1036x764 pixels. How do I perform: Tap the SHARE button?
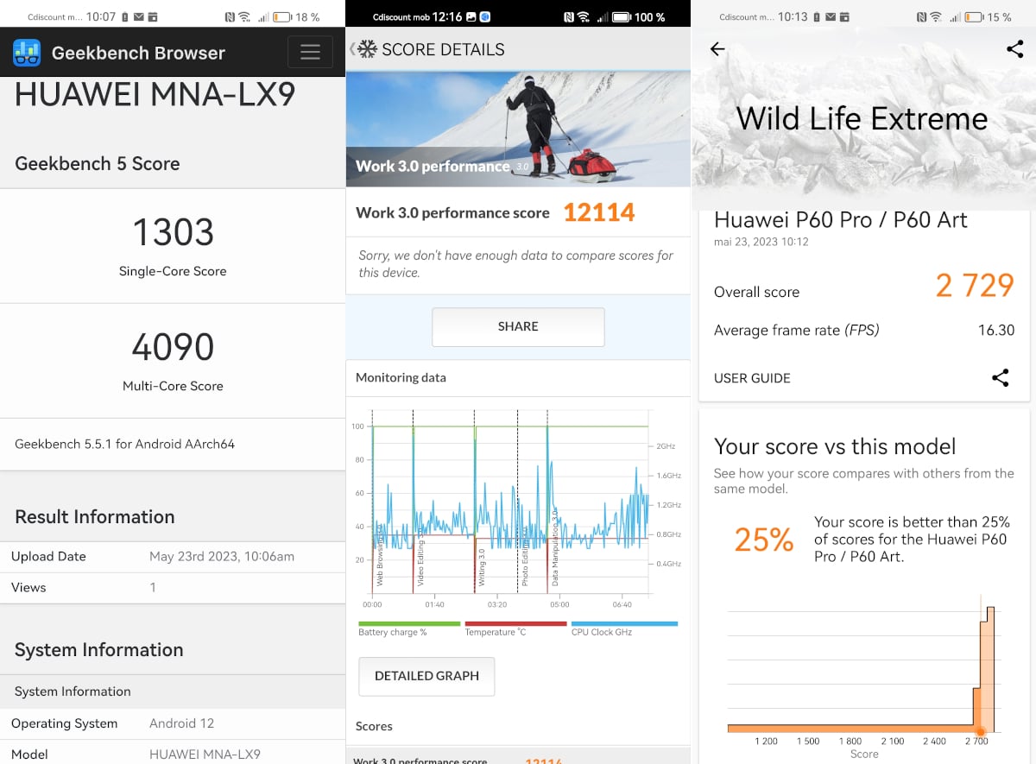[518, 326]
